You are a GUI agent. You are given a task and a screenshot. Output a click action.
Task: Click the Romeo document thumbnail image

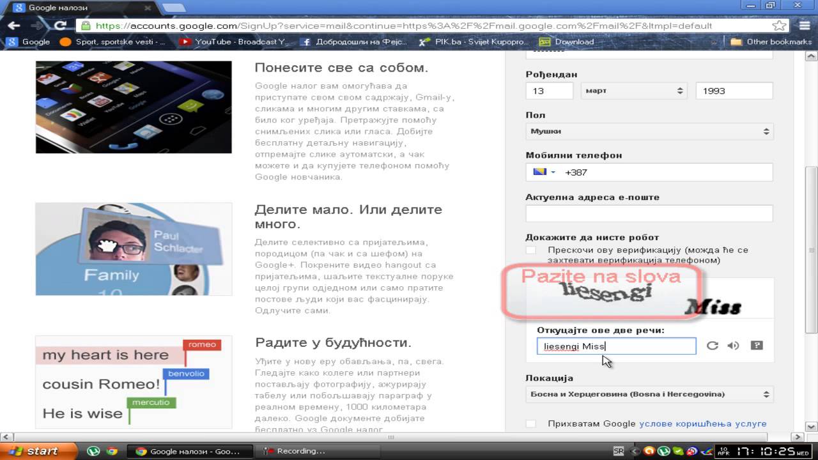coord(134,382)
